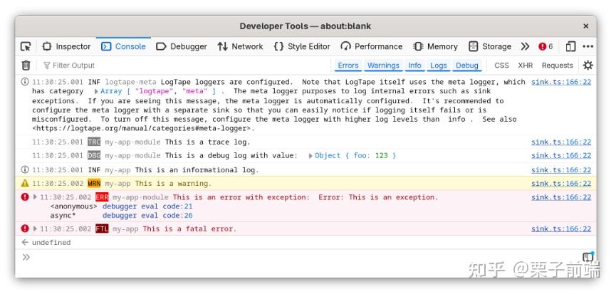Expand the FTL fatal error entry
This screenshot has height=294, width=616.
(x=35, y=229)
